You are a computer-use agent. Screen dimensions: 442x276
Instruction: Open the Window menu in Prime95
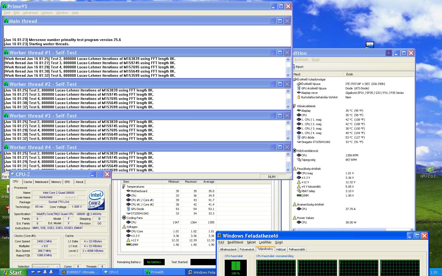pyautogui.click(x=62, y=13)
